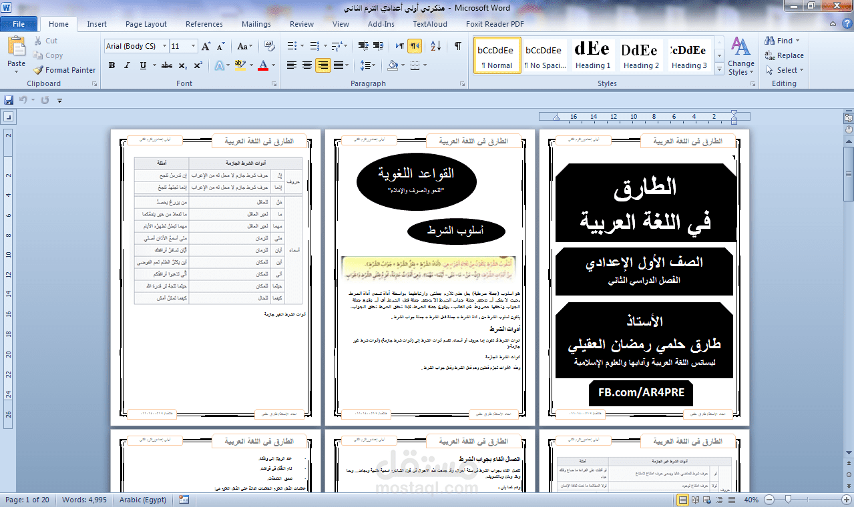The width and height of the screenshot is (854, 507).
Task: Open the font size dropdown
Action: pos(194,46)
